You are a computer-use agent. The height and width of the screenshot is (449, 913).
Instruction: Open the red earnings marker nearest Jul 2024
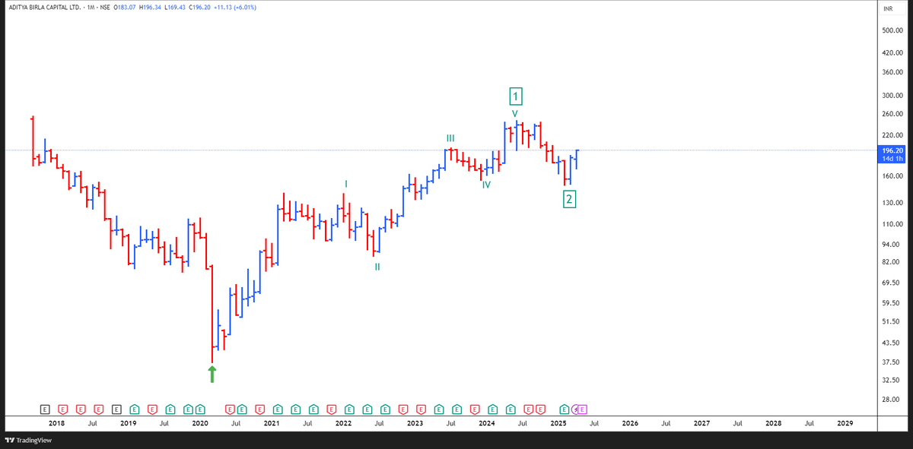(529, 408)
